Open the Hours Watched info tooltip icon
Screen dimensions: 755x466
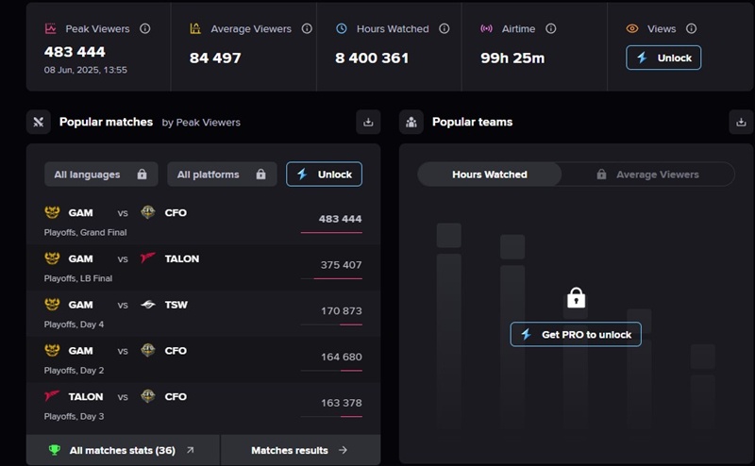(444, 28)
